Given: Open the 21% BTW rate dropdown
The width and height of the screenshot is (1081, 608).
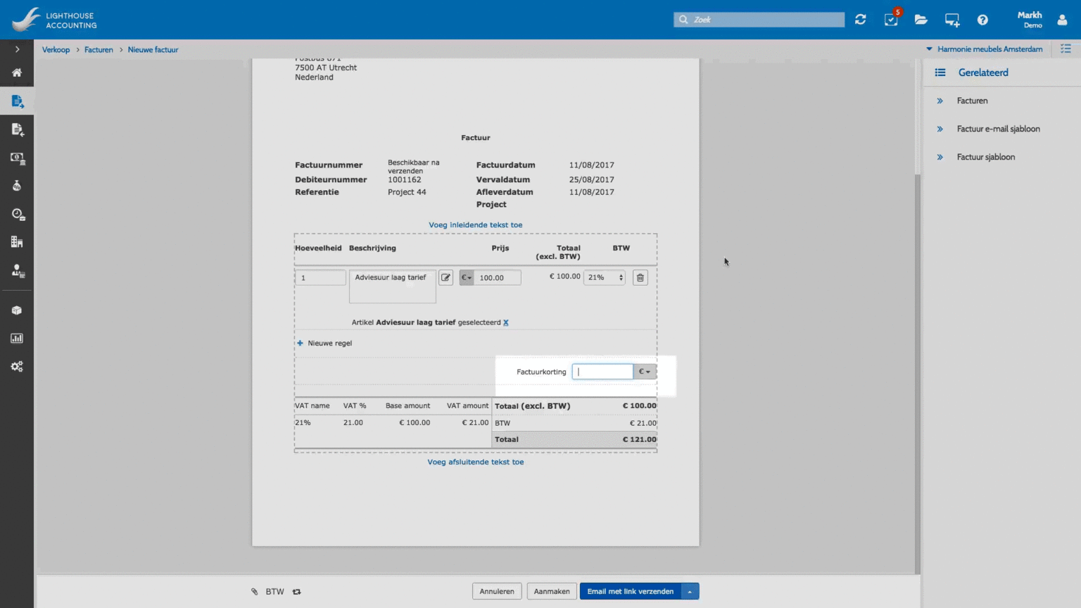Looking at the screenshot, I should pyautogui.click(x=604, y=278).
